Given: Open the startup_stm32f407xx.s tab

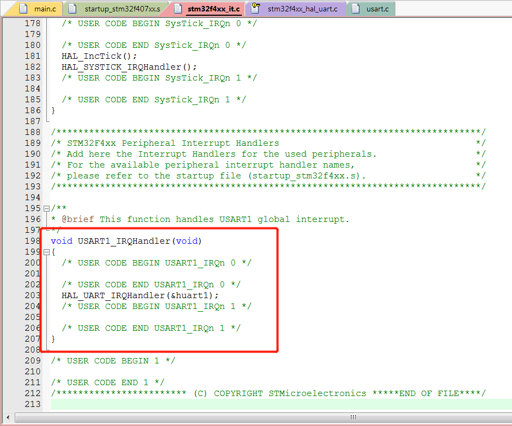Looking at the screenshot, I should point(119,9).
